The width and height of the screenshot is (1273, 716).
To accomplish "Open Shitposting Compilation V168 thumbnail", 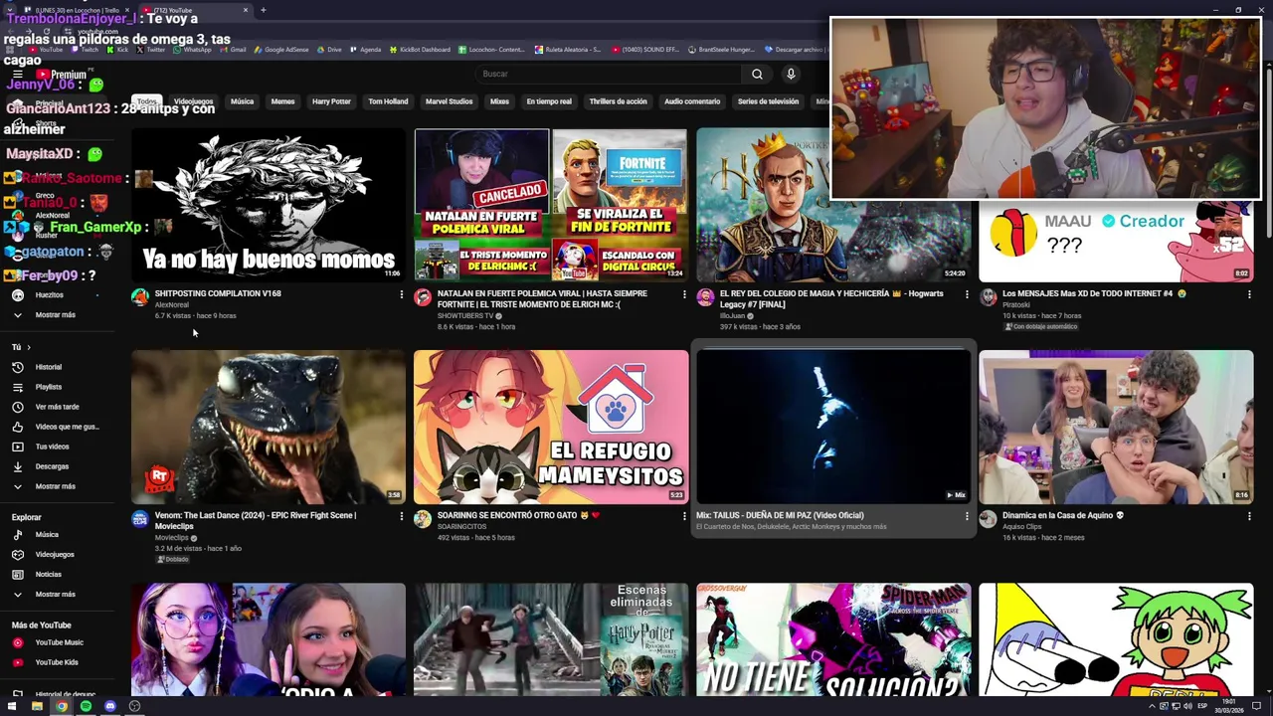I will point(269,204).
